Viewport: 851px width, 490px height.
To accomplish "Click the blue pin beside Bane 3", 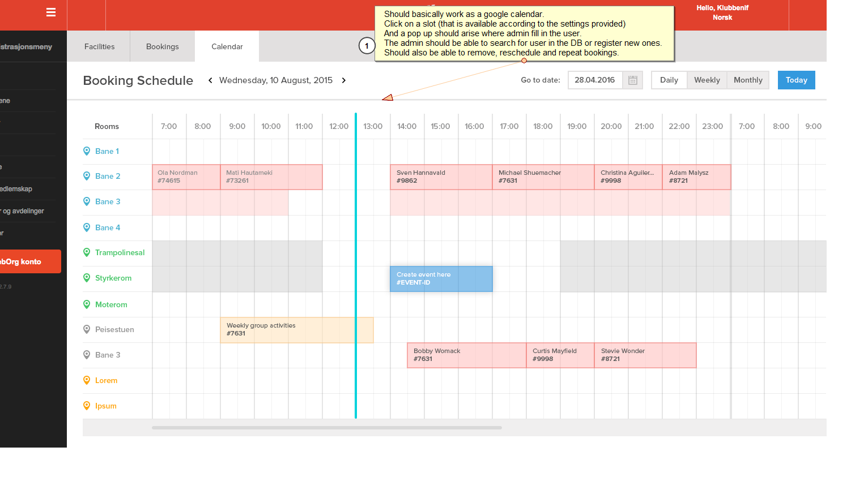I will coord(87,201).
